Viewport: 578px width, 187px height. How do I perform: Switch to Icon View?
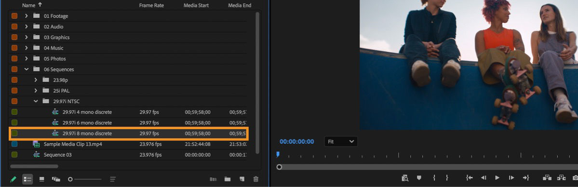[x=41, y=179]
